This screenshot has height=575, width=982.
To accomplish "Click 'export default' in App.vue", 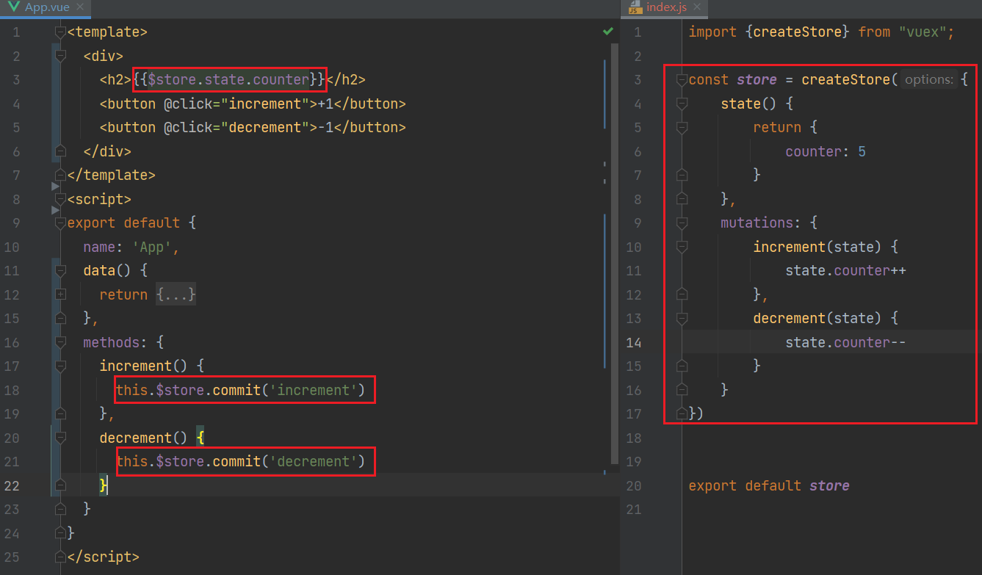I will (x=123, y=223).
